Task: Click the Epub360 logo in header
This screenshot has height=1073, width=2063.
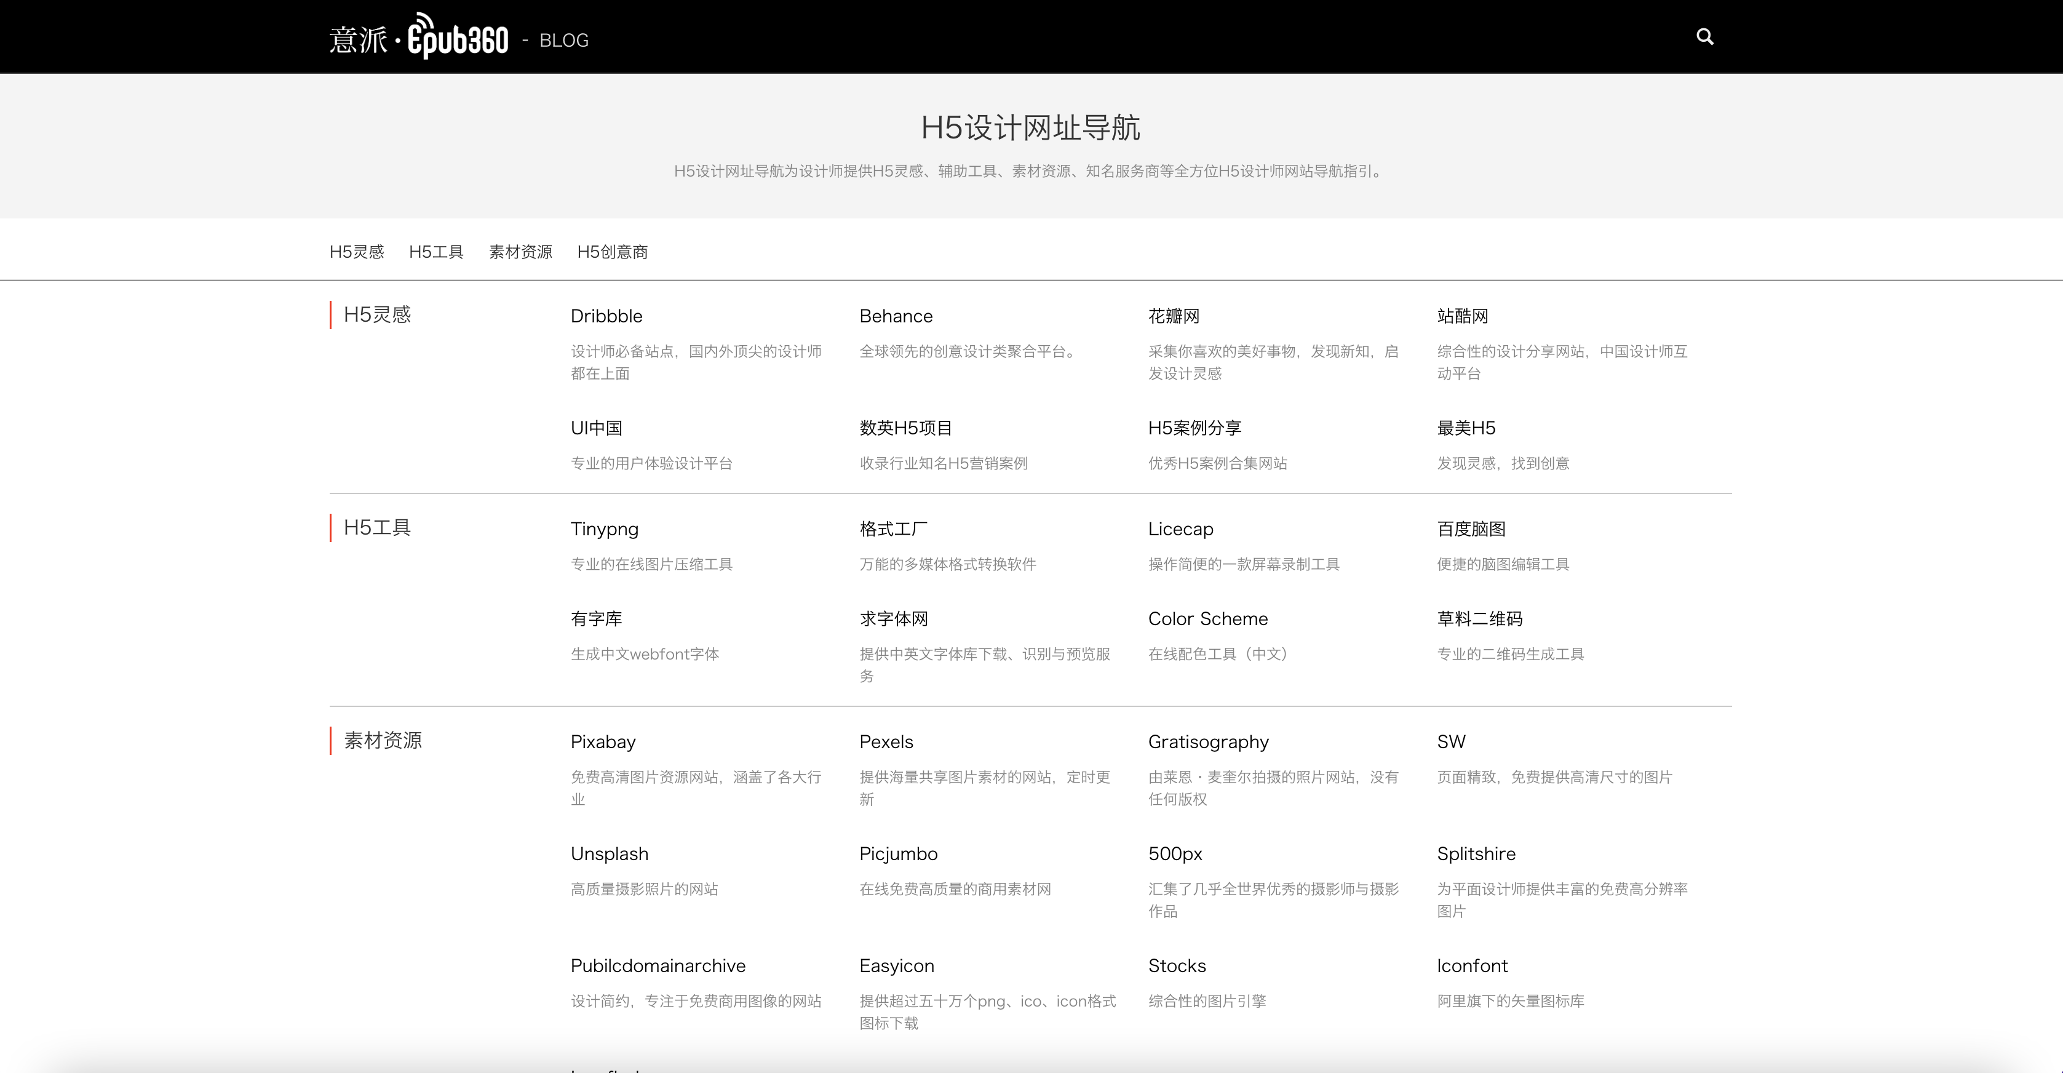Action: [419, 37]
